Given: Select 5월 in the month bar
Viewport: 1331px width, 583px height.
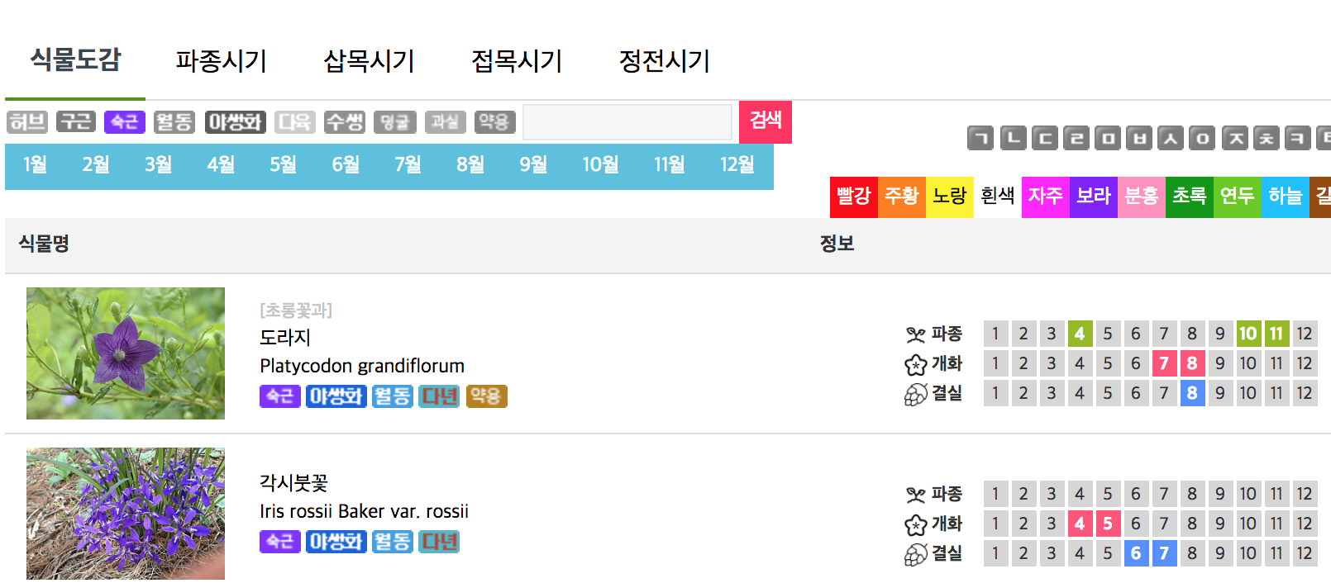Looking at the screenshot, I should pyautogui.click(x=283, y=165).
